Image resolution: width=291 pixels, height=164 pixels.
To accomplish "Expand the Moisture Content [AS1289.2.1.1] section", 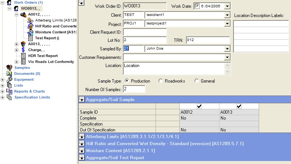I will point(82,151).
